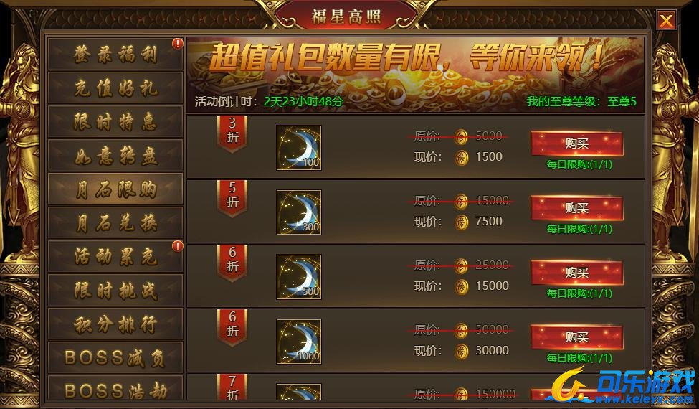Click the gold coin beside price 1500

(462, 157)
